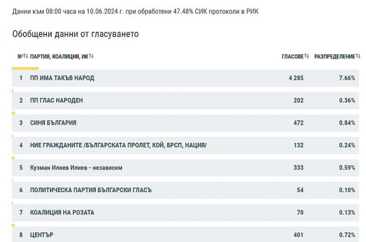This screenshot has height=242, width=366.
Task: Click the РАЗПРЕДЕЛЕНИЕ column header label
Action: 335,57
